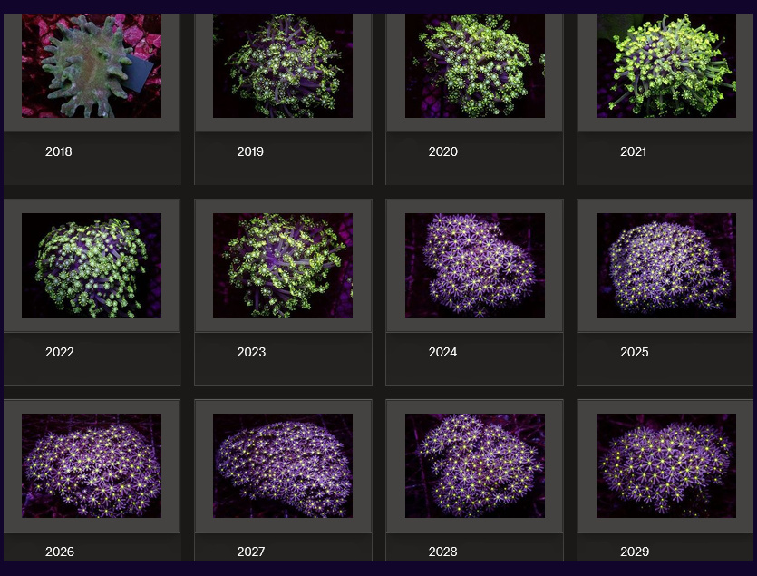The width and height of the screenshot is (757, 576).
Task: Click the "2026" caption label
Action: click(60, 552)
